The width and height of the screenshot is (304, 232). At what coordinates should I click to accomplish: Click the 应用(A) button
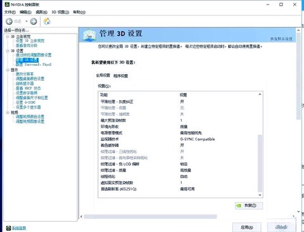click(x=247, y=227)
